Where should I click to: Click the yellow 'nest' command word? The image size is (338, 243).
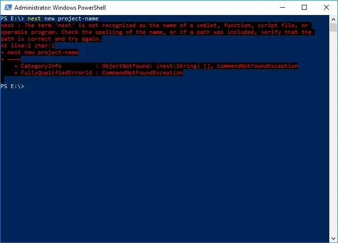tap(34, 18)
